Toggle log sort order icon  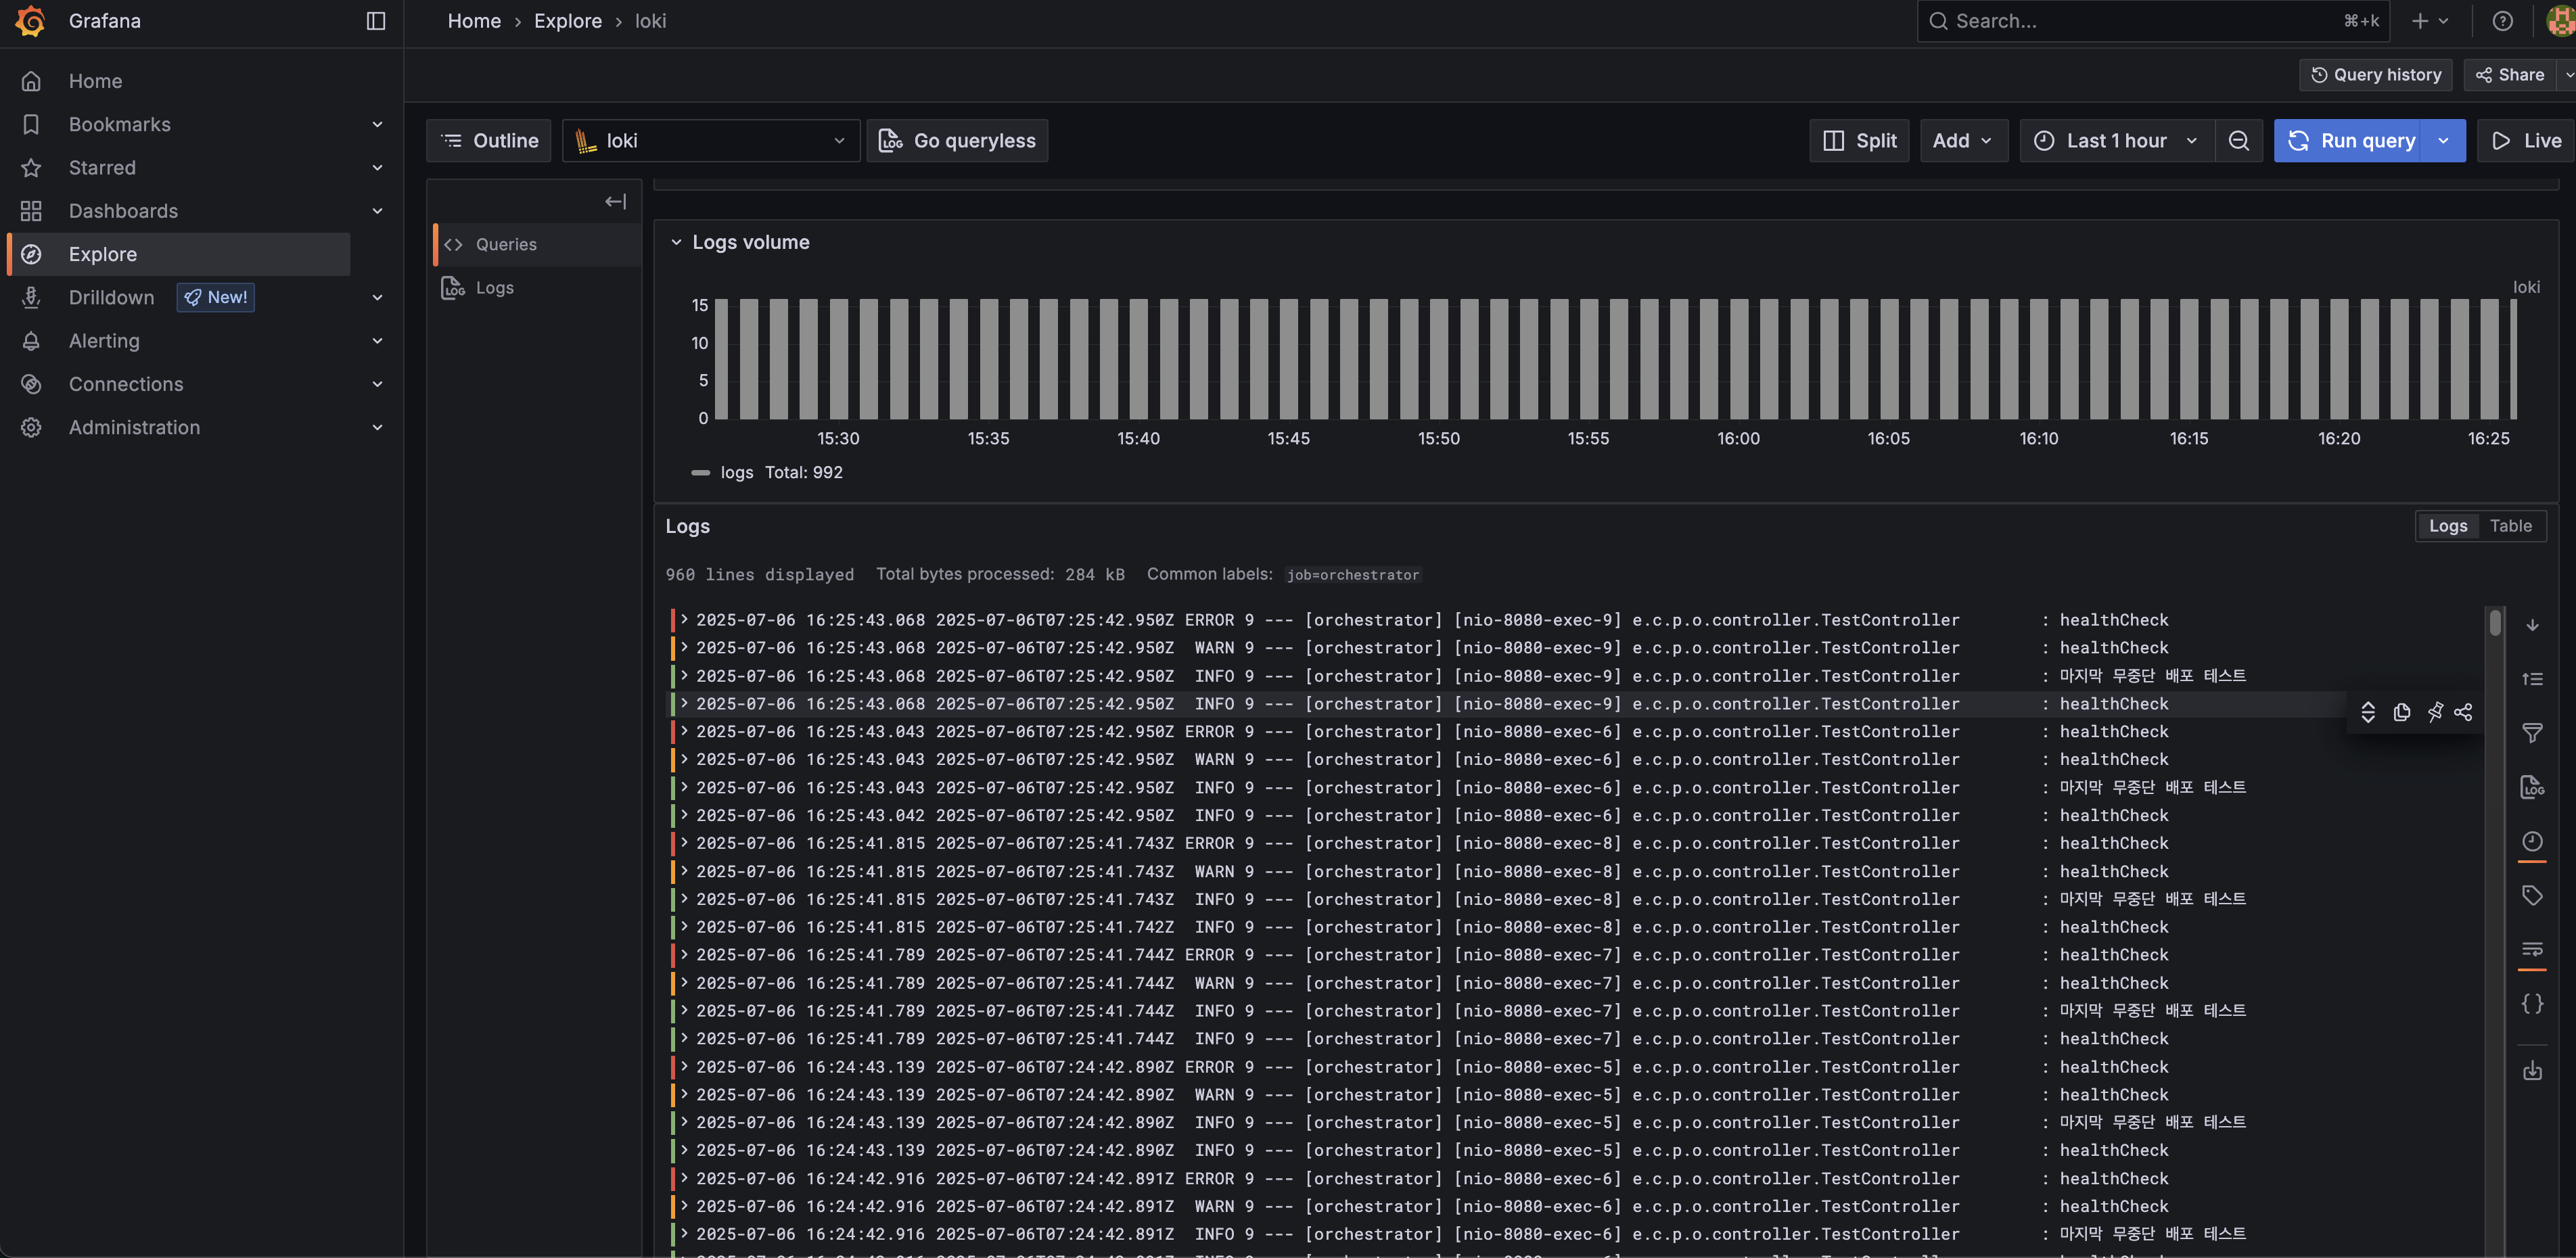click(2532, 679)
